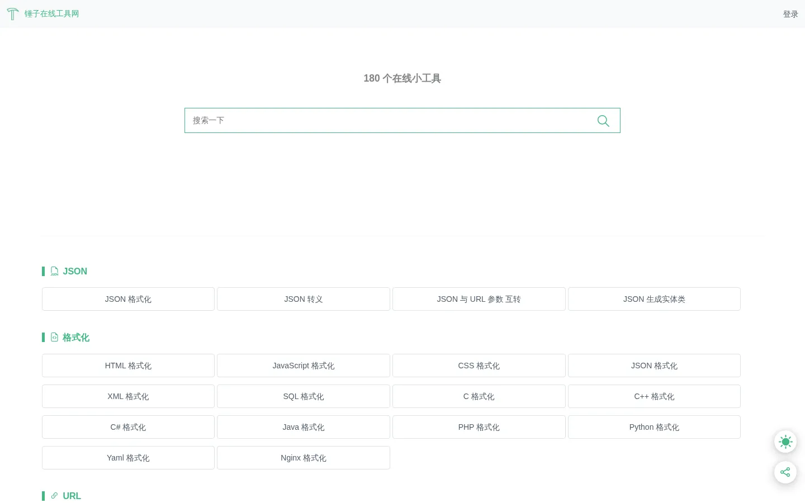Screen dimensions: 805x503
Task: Open the SQL 格式化 tool
Action: pos(304,396)
